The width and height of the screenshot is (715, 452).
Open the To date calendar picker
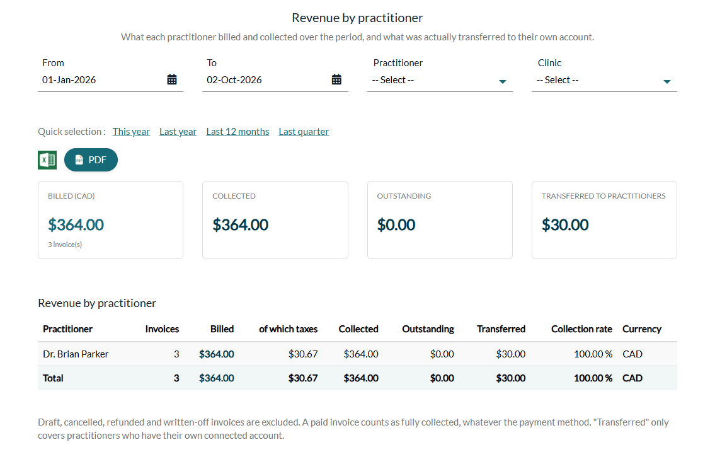click(336, 79)
